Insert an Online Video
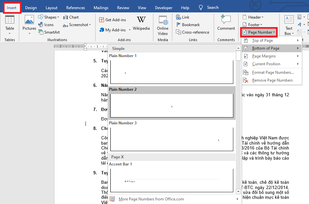Viewport: 309px width, 204px height. (x=162, y=25)
